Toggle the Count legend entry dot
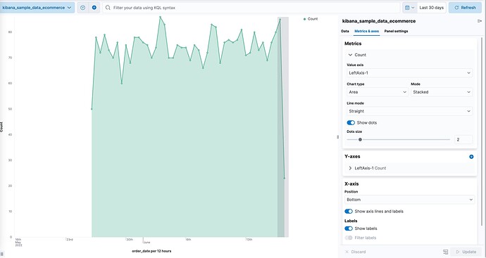 pos(305,19)
